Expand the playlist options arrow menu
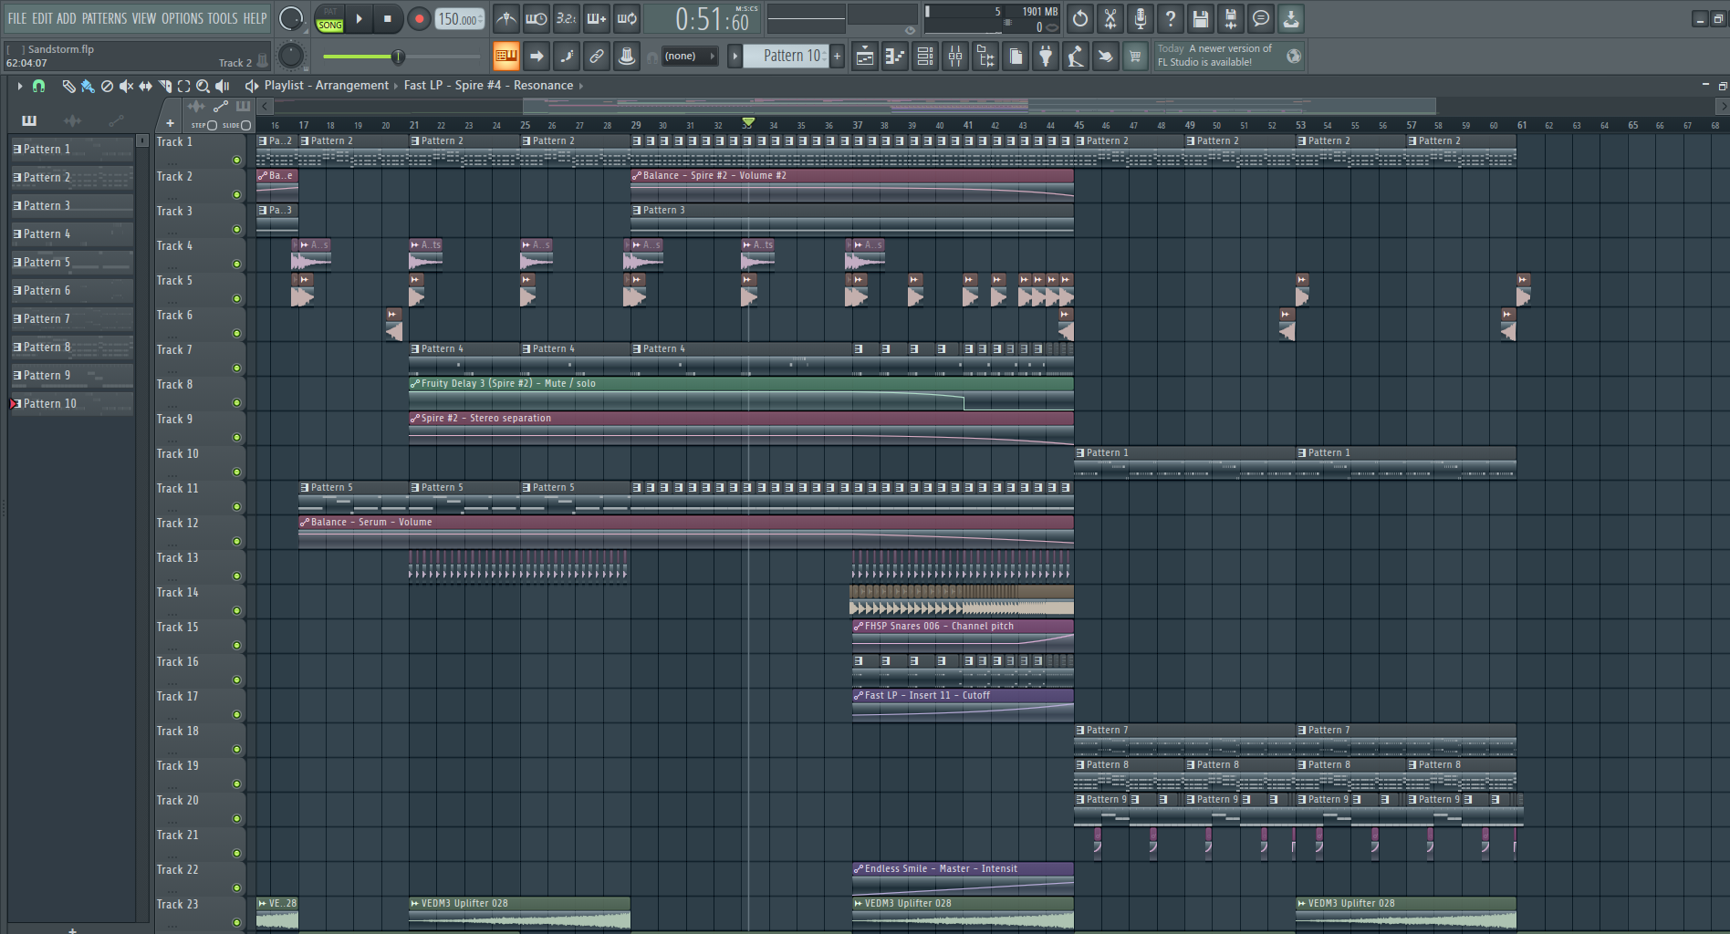The image size is (1730, 934). pyautogui.click(x=19, y=86)
